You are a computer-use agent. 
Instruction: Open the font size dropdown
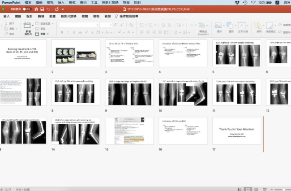106,25
